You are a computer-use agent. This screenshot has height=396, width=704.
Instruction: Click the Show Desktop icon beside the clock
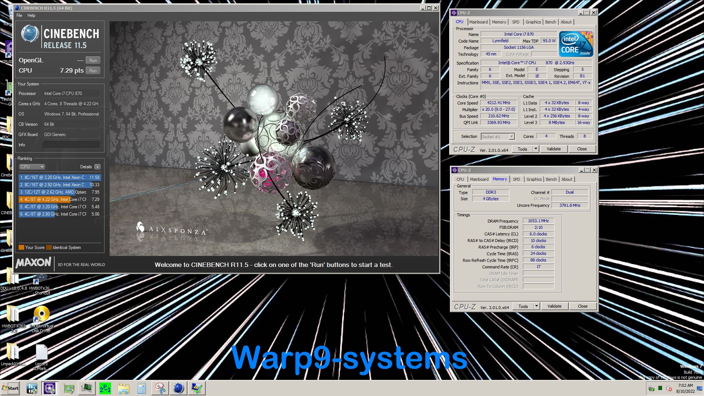700,388
